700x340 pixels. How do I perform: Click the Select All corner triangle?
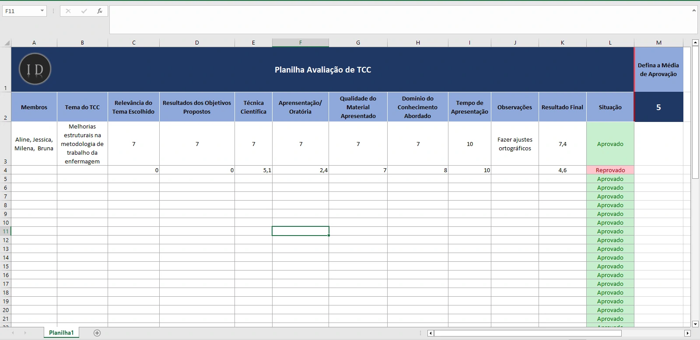point(7,43)
